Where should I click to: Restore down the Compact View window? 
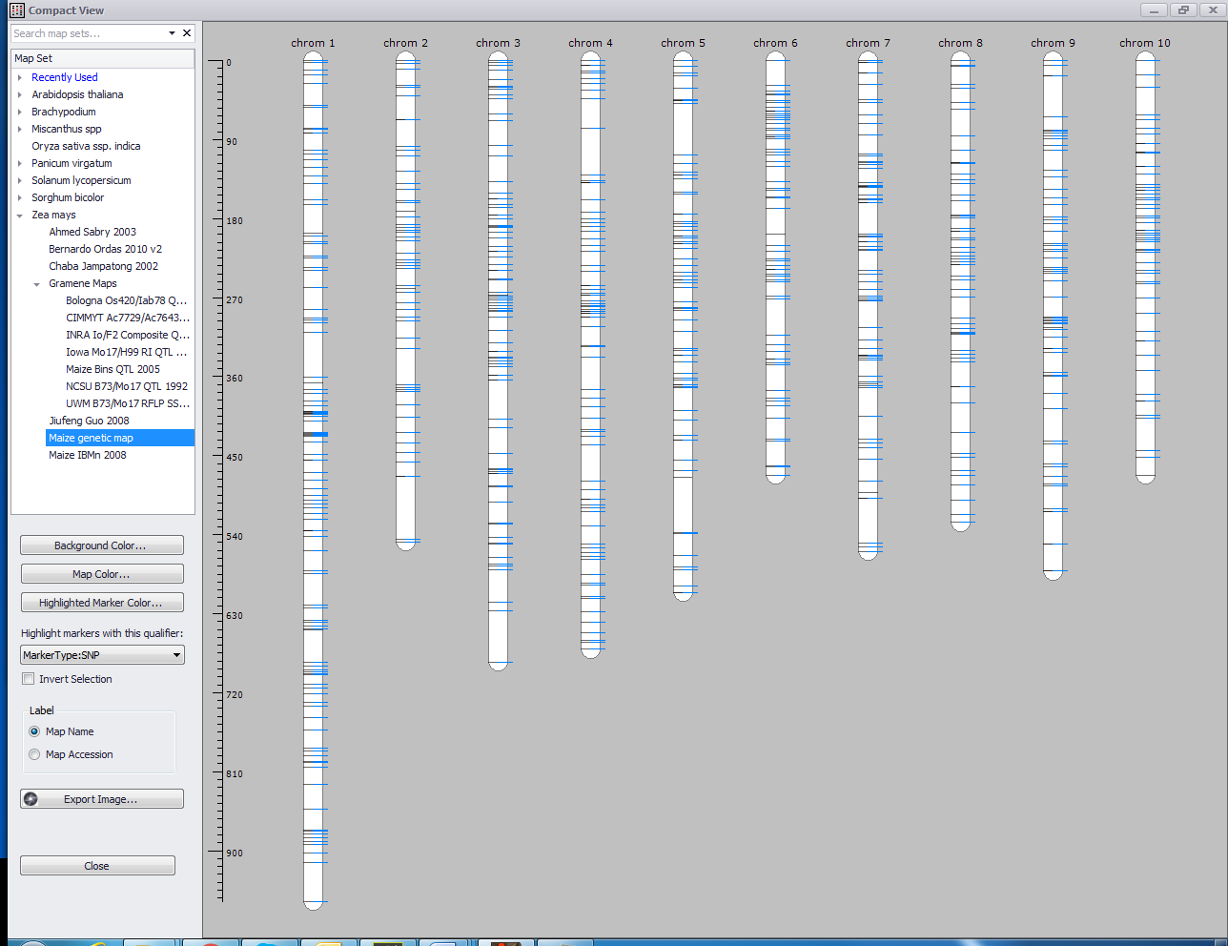pos(1183,10)
